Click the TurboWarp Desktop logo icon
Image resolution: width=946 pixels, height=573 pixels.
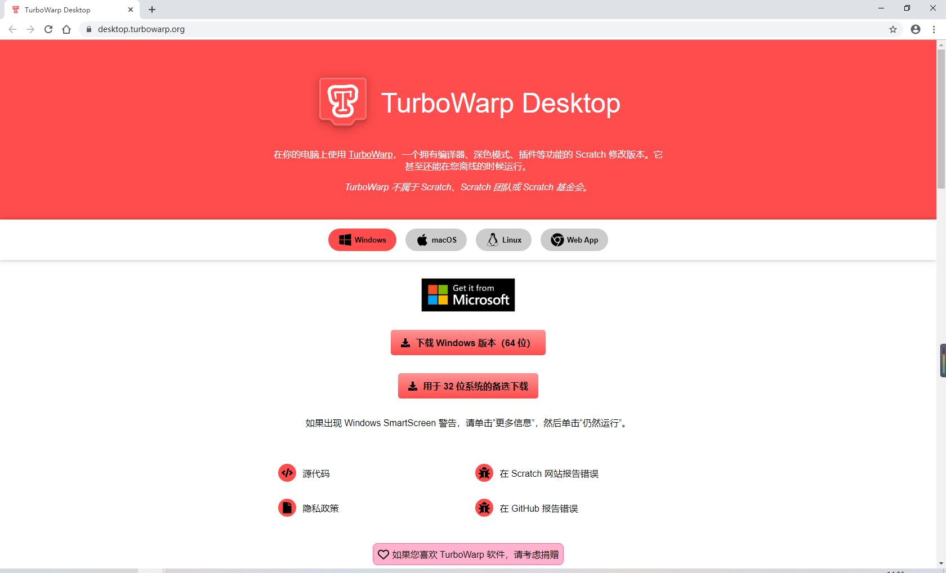[343, 101]
